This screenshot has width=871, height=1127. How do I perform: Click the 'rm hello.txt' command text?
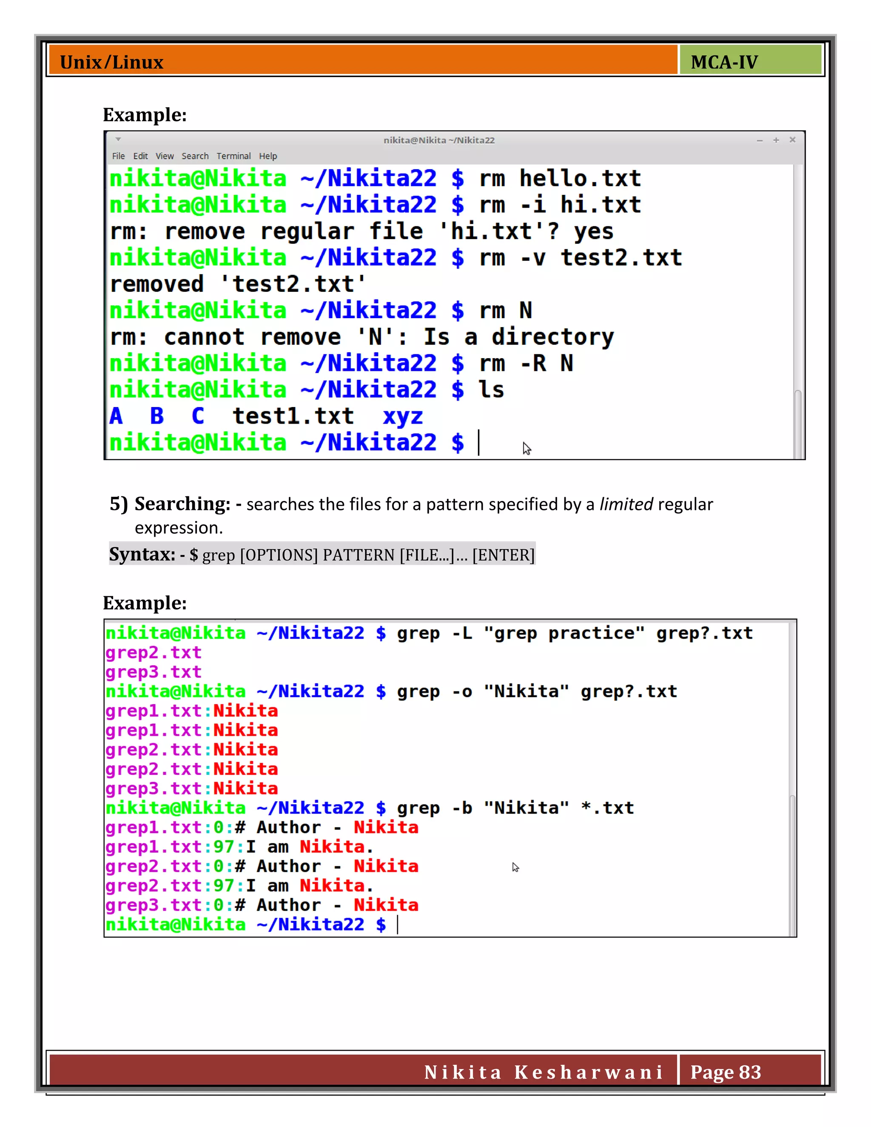click(x=560, y=179)
